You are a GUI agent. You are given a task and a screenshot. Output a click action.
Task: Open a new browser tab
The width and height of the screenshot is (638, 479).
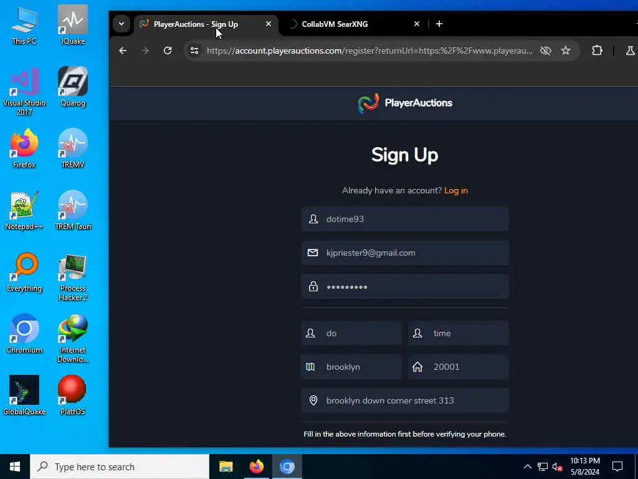(x=439, y=24)
